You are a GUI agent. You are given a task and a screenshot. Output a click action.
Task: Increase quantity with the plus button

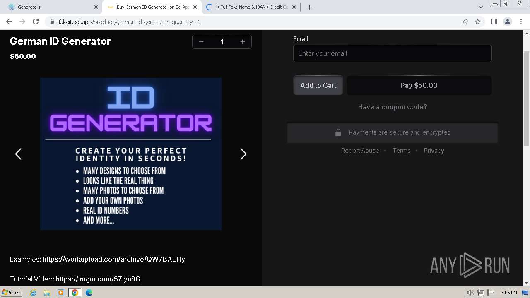[x=243, y=42]
